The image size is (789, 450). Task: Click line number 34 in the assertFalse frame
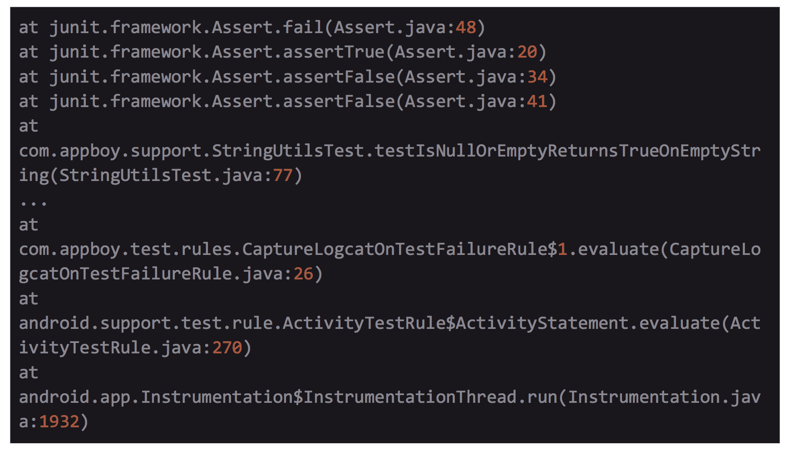(537, 77)
